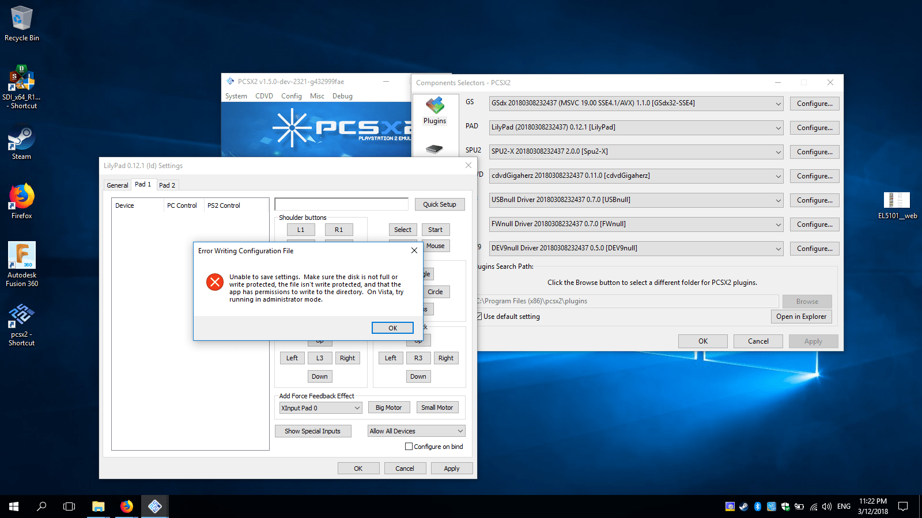This screenshot has height=518, width=922.
Task: Dismiss the error dialog with OK
Action: (392, 327)
